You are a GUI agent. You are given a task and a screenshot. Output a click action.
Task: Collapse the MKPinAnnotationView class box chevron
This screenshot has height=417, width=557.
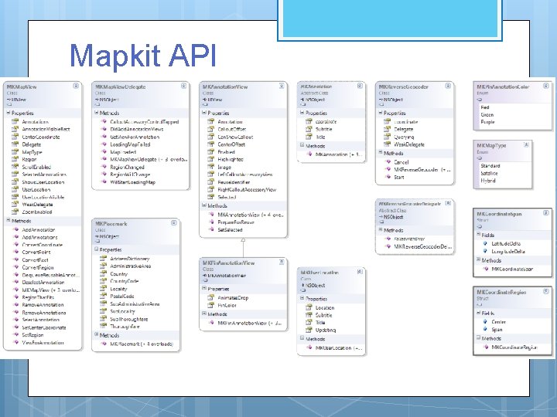282,262
